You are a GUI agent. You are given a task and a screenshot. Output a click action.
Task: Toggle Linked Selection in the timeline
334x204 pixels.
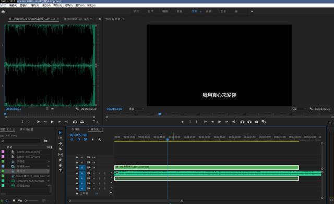tap(86, 139)
